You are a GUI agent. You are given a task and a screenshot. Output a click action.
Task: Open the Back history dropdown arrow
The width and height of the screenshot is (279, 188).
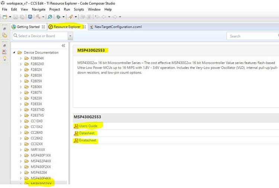tap(109, 17)
